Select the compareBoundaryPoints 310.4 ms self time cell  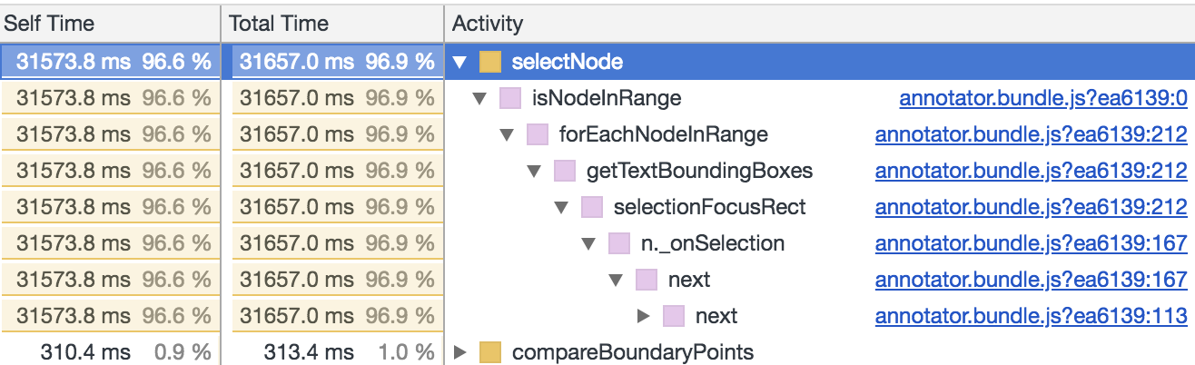(x=110, y=352)
